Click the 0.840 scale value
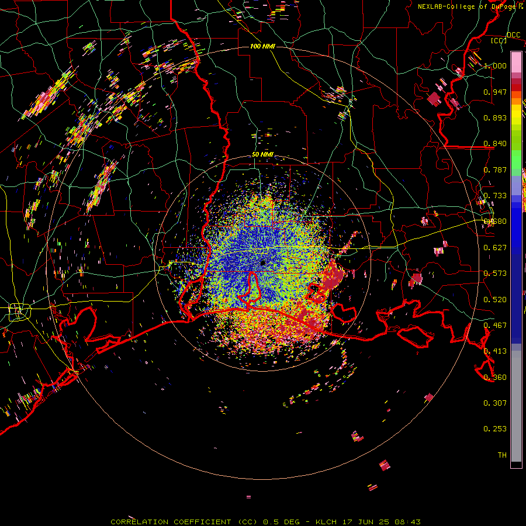Screen dimensions: 526x526 (495, 144)
